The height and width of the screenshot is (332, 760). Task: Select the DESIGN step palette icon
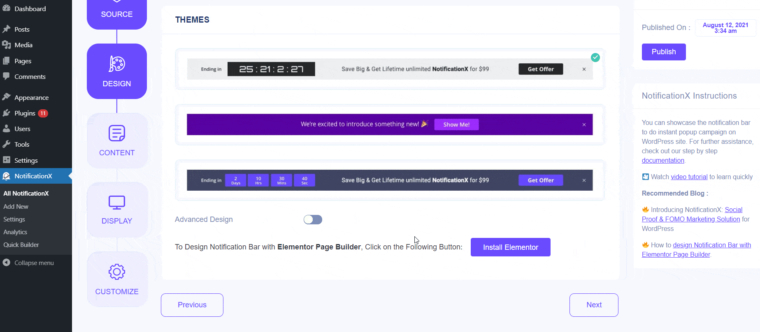pyautogui.click(x=117, y=64)
